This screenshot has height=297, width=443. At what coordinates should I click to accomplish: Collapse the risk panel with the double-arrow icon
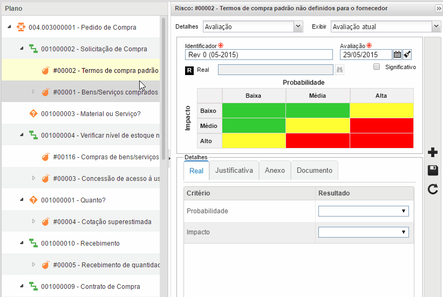click(438, 9)
